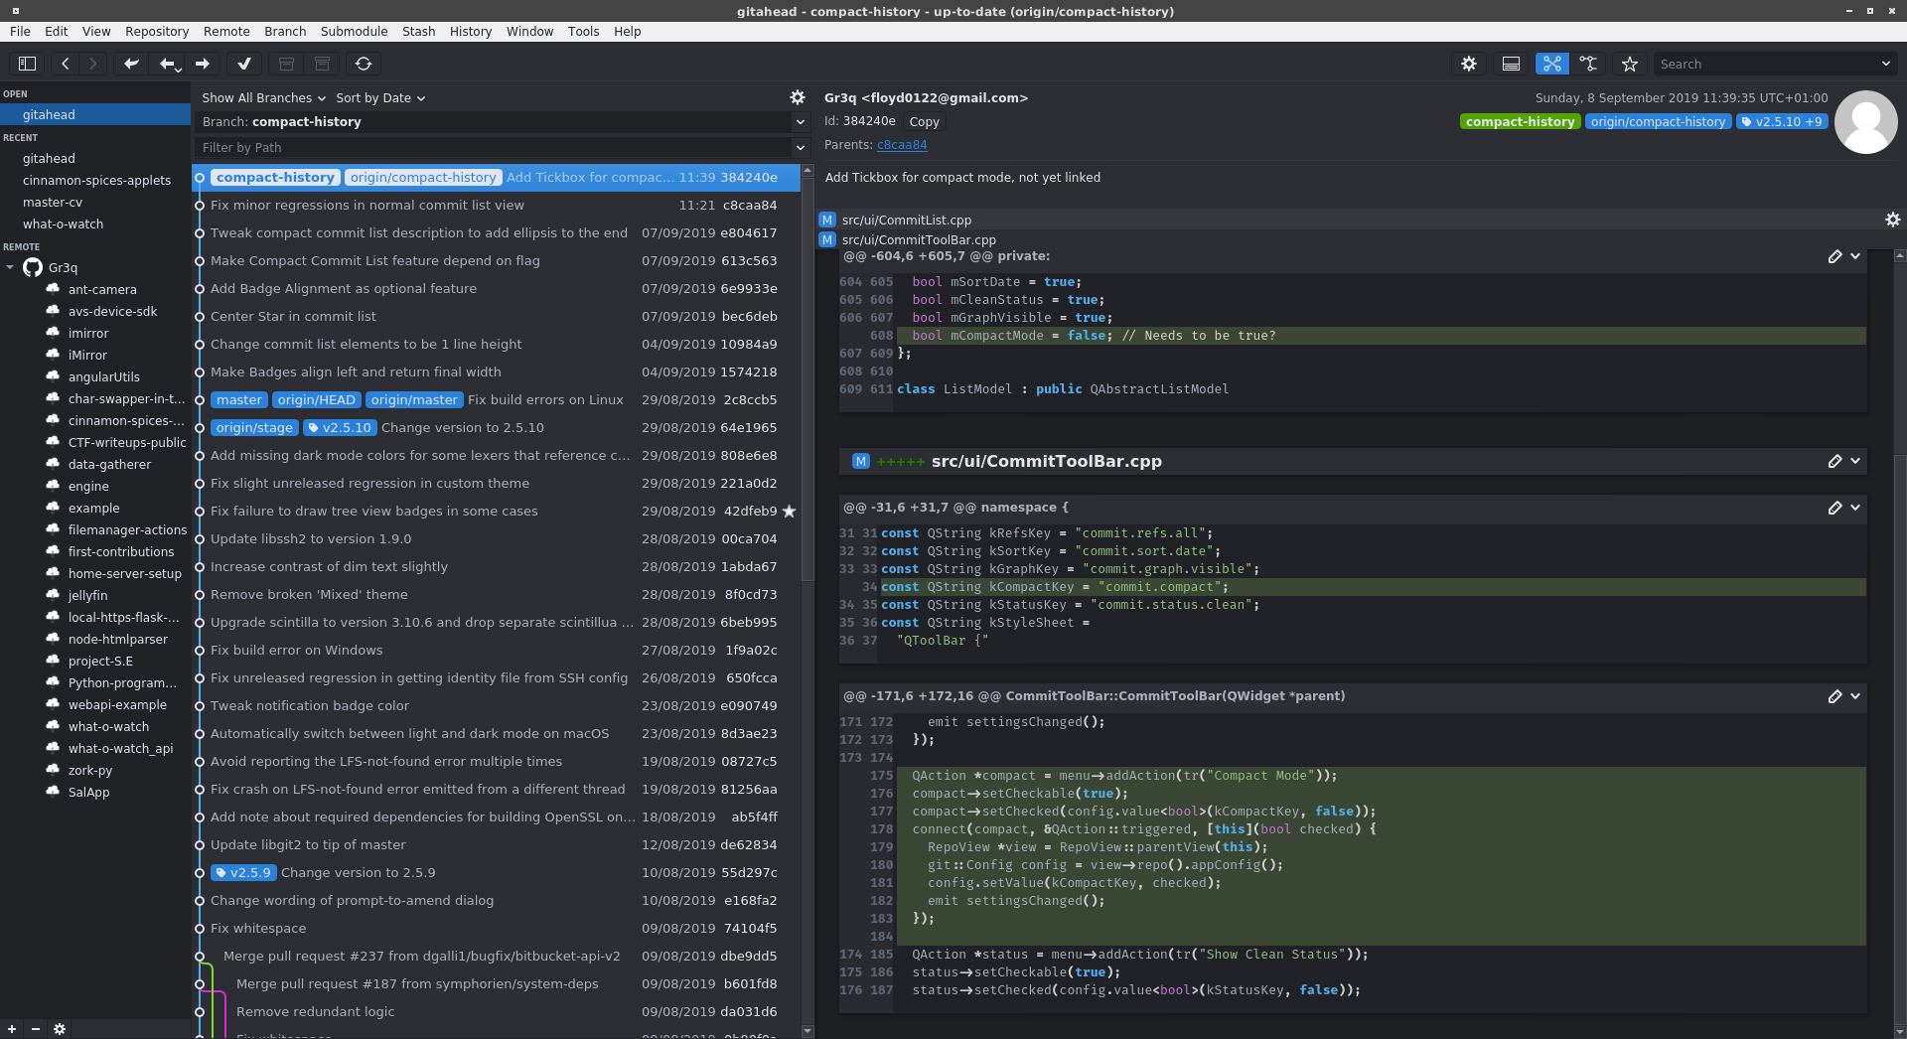
Task: Select src/ui/CommitList.cpp in the file list
Action: 907,221
